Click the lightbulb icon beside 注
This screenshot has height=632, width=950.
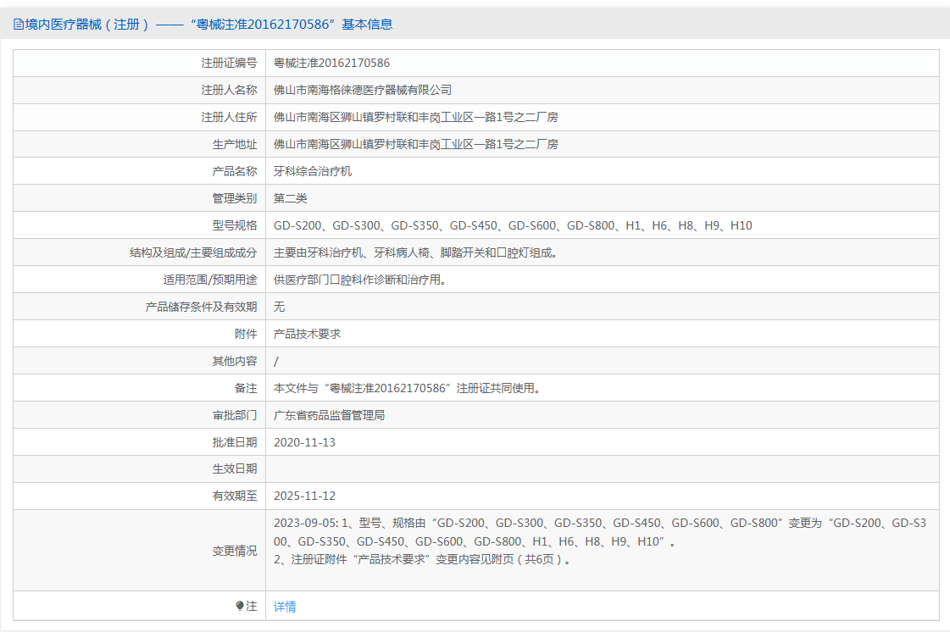240,606
